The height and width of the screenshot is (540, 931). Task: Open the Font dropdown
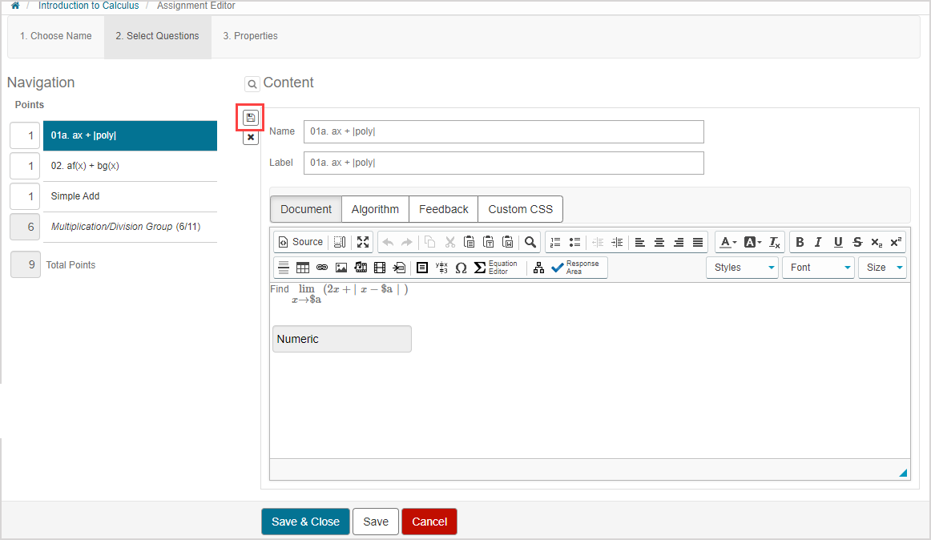point(817,268)
